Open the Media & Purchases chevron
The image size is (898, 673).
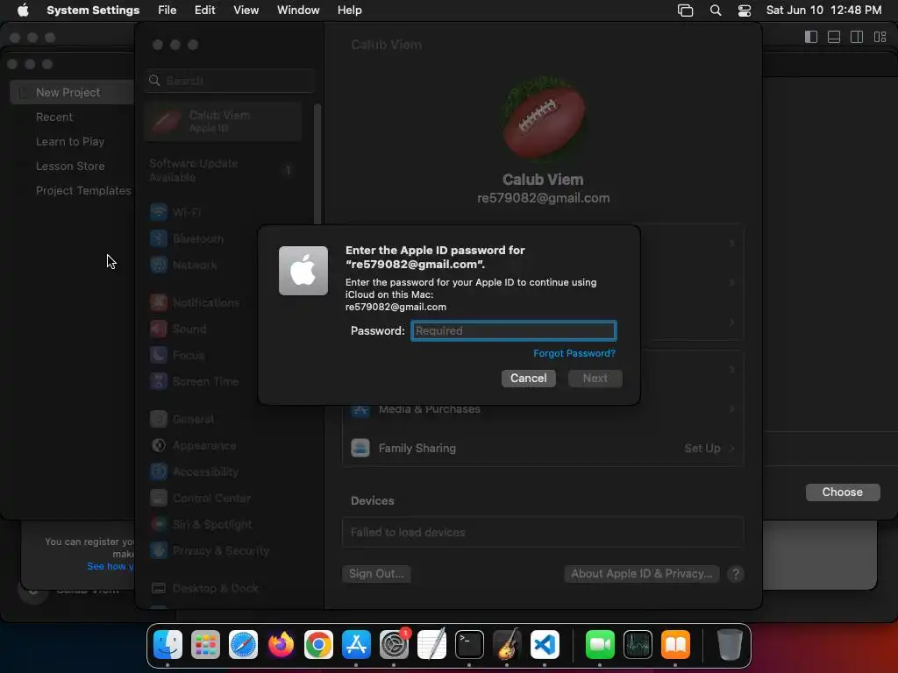coord(732,408)
